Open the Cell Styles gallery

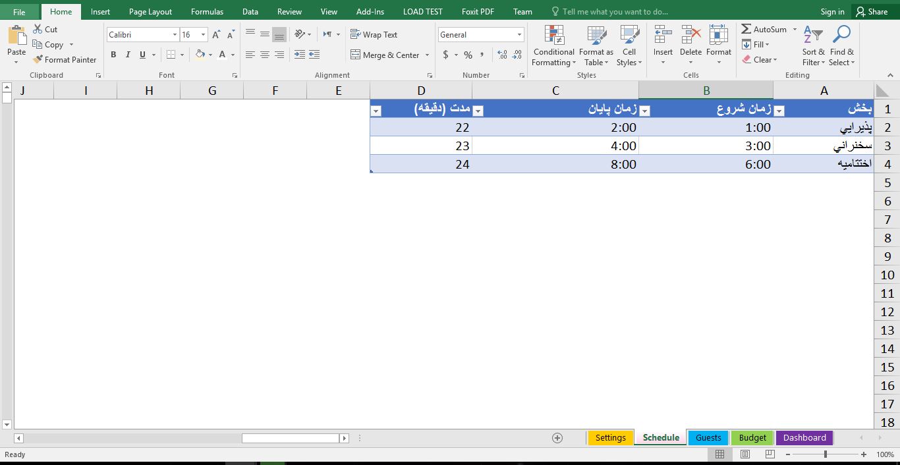(x=629, y=45)
